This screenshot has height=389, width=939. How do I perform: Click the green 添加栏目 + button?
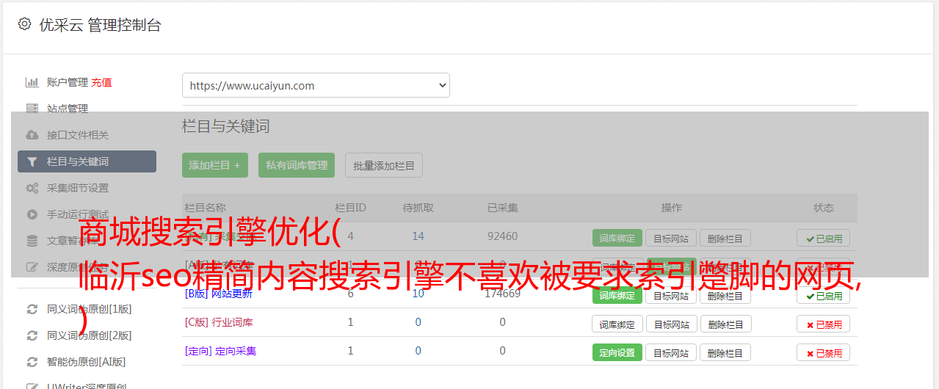215,165
